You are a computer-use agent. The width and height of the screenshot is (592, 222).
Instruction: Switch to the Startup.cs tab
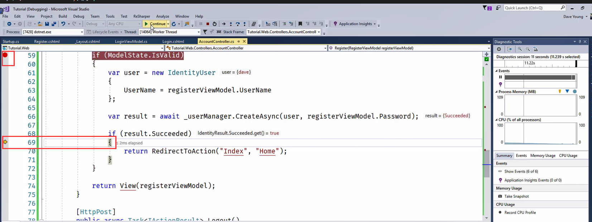[x=11, y=41]
